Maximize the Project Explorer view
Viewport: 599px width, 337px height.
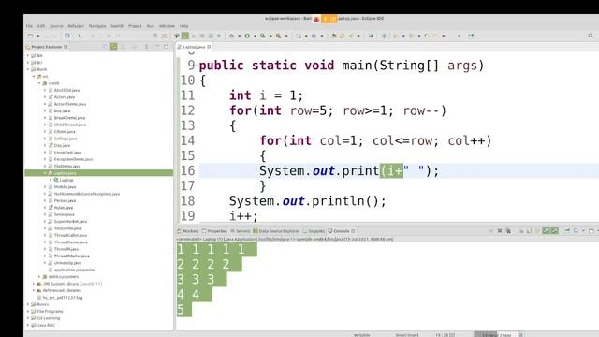pos(166,47)
